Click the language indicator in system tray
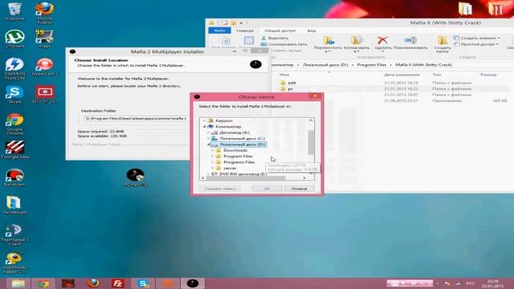 [470, 283]
